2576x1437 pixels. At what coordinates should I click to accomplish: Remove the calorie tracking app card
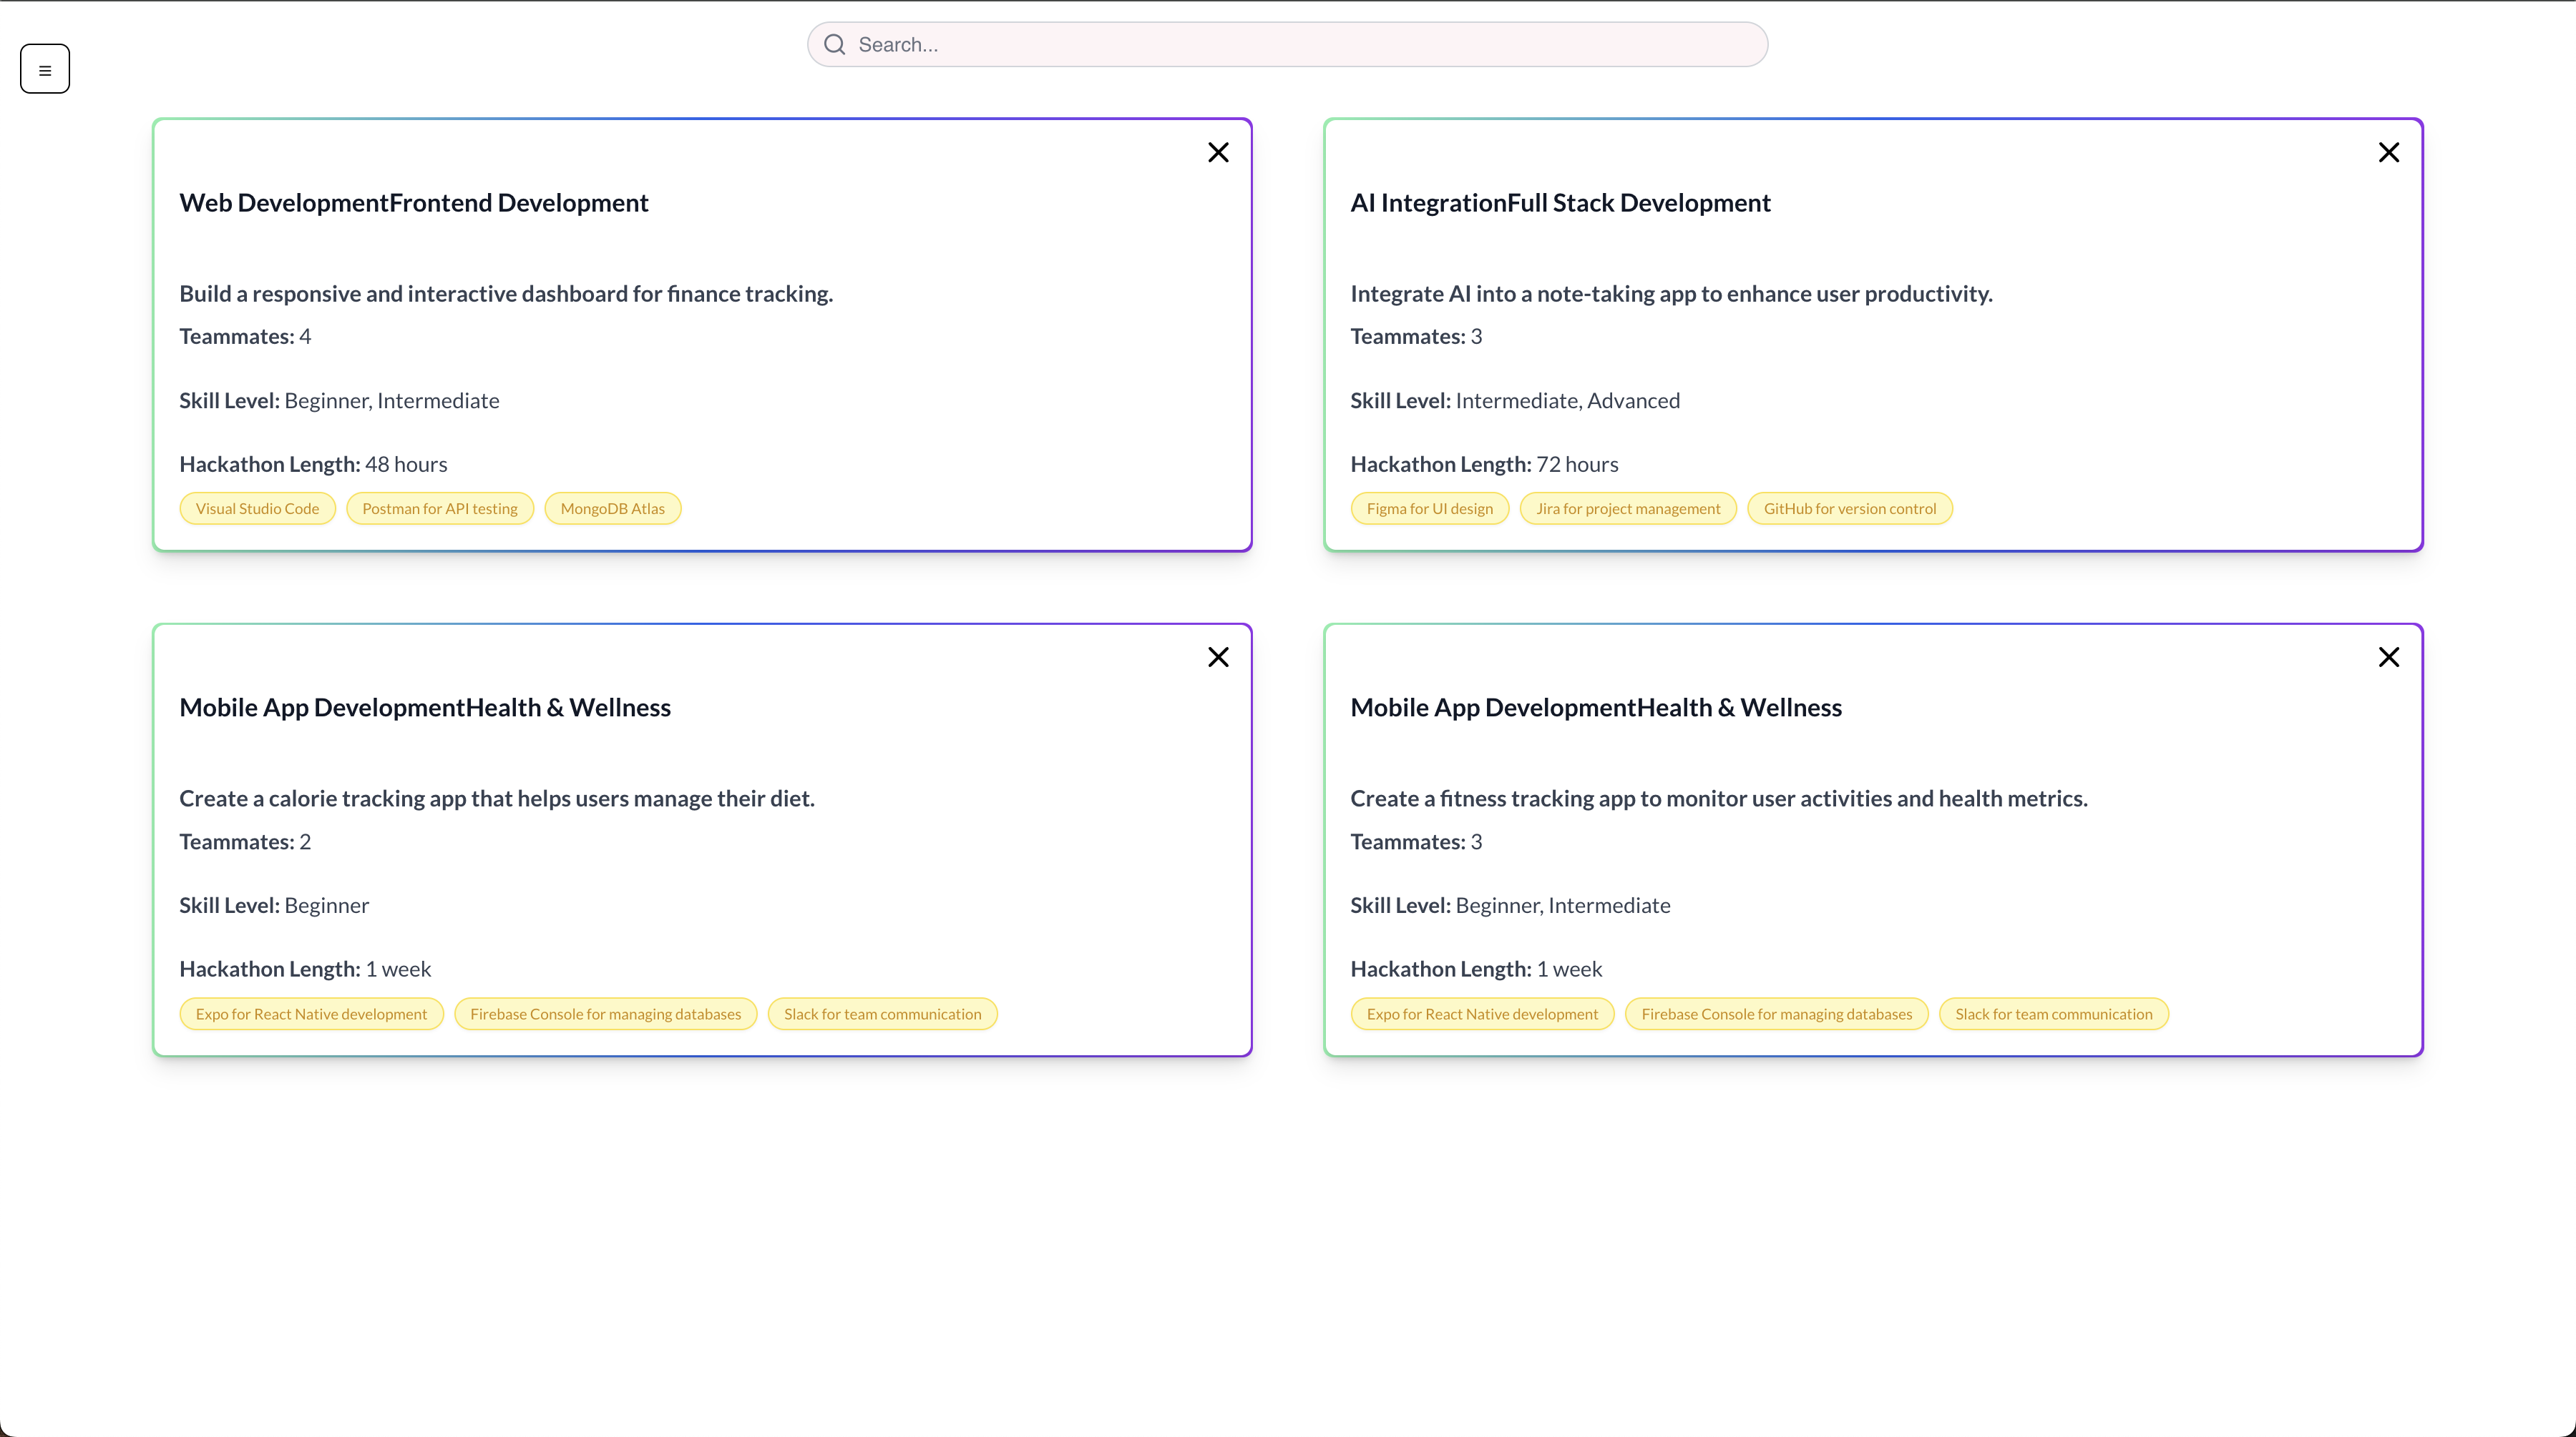pyautogui.click(x=1218, y=656)
